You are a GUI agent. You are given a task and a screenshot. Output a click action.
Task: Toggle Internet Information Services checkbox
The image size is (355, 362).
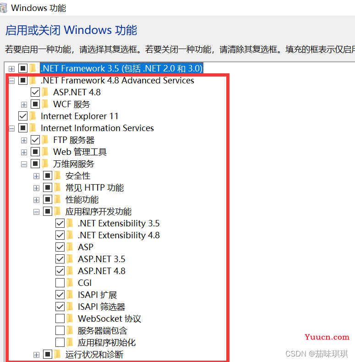(x=23, y=128)
